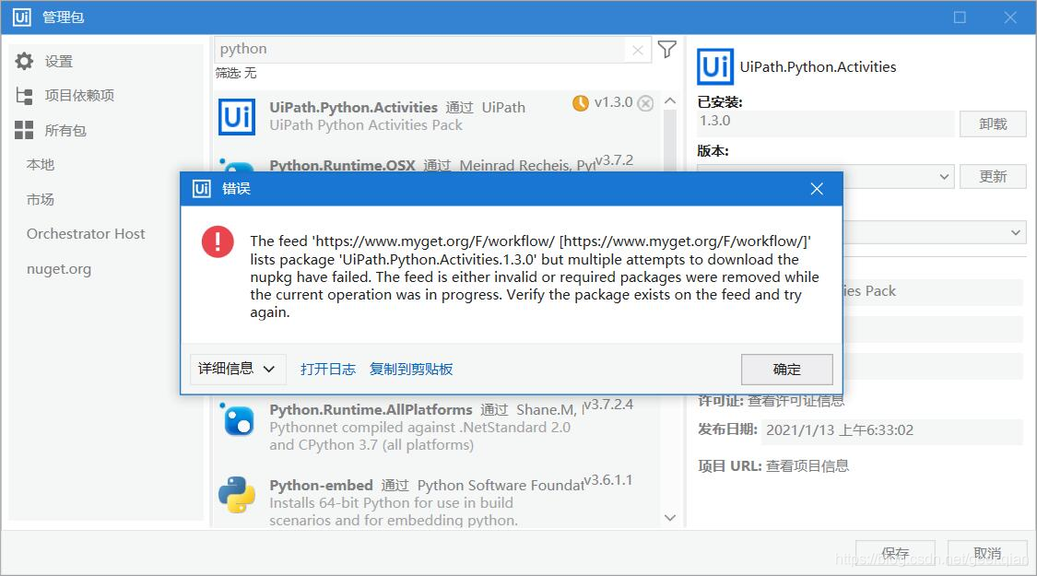Select the 市场 package source
Image resolution: width=1037 pixels, height=576 pixels.
point(41,200)
